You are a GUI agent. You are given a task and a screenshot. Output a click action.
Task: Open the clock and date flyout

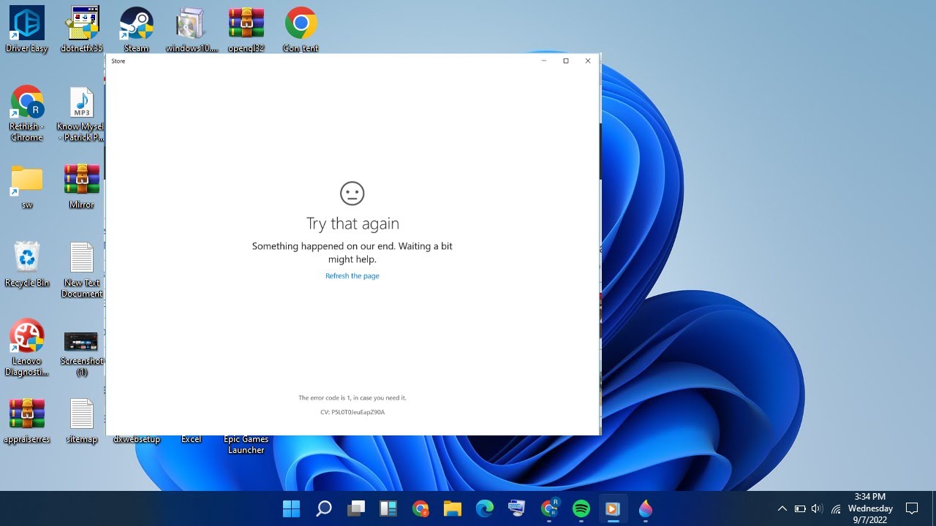[x=870, y=508]
